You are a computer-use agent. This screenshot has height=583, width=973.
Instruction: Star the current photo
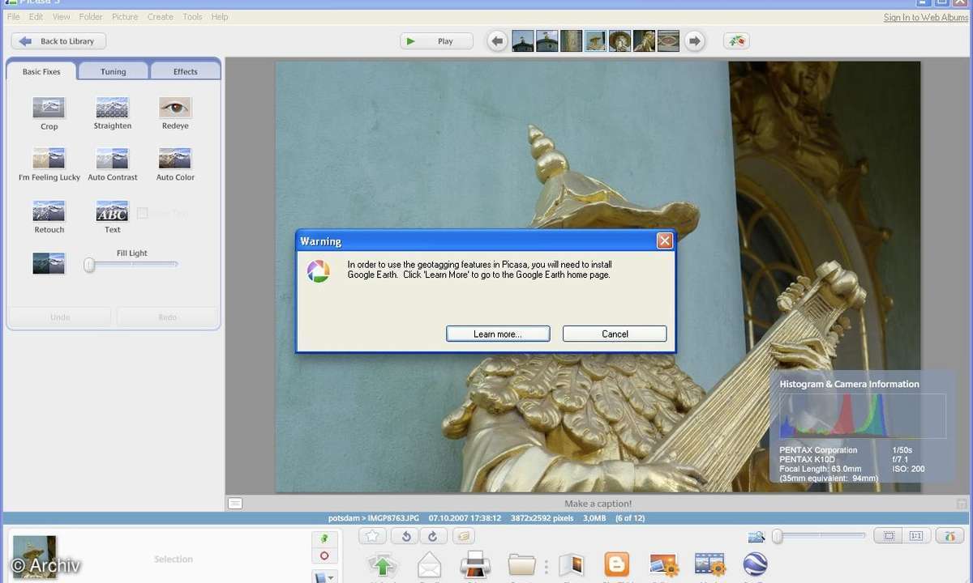[372, 535]
